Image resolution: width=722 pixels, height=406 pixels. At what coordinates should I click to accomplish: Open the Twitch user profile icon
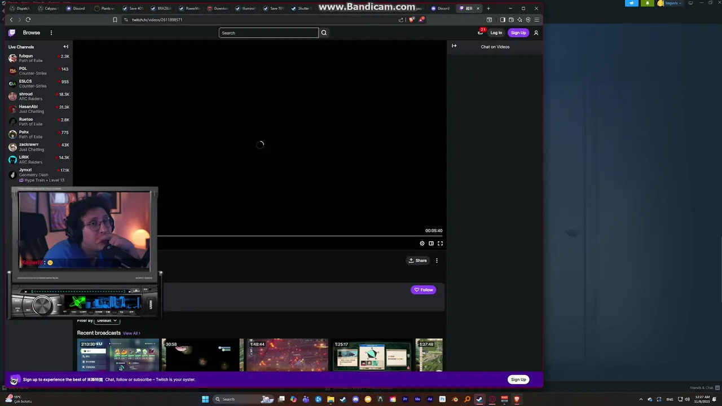(536, 33)
